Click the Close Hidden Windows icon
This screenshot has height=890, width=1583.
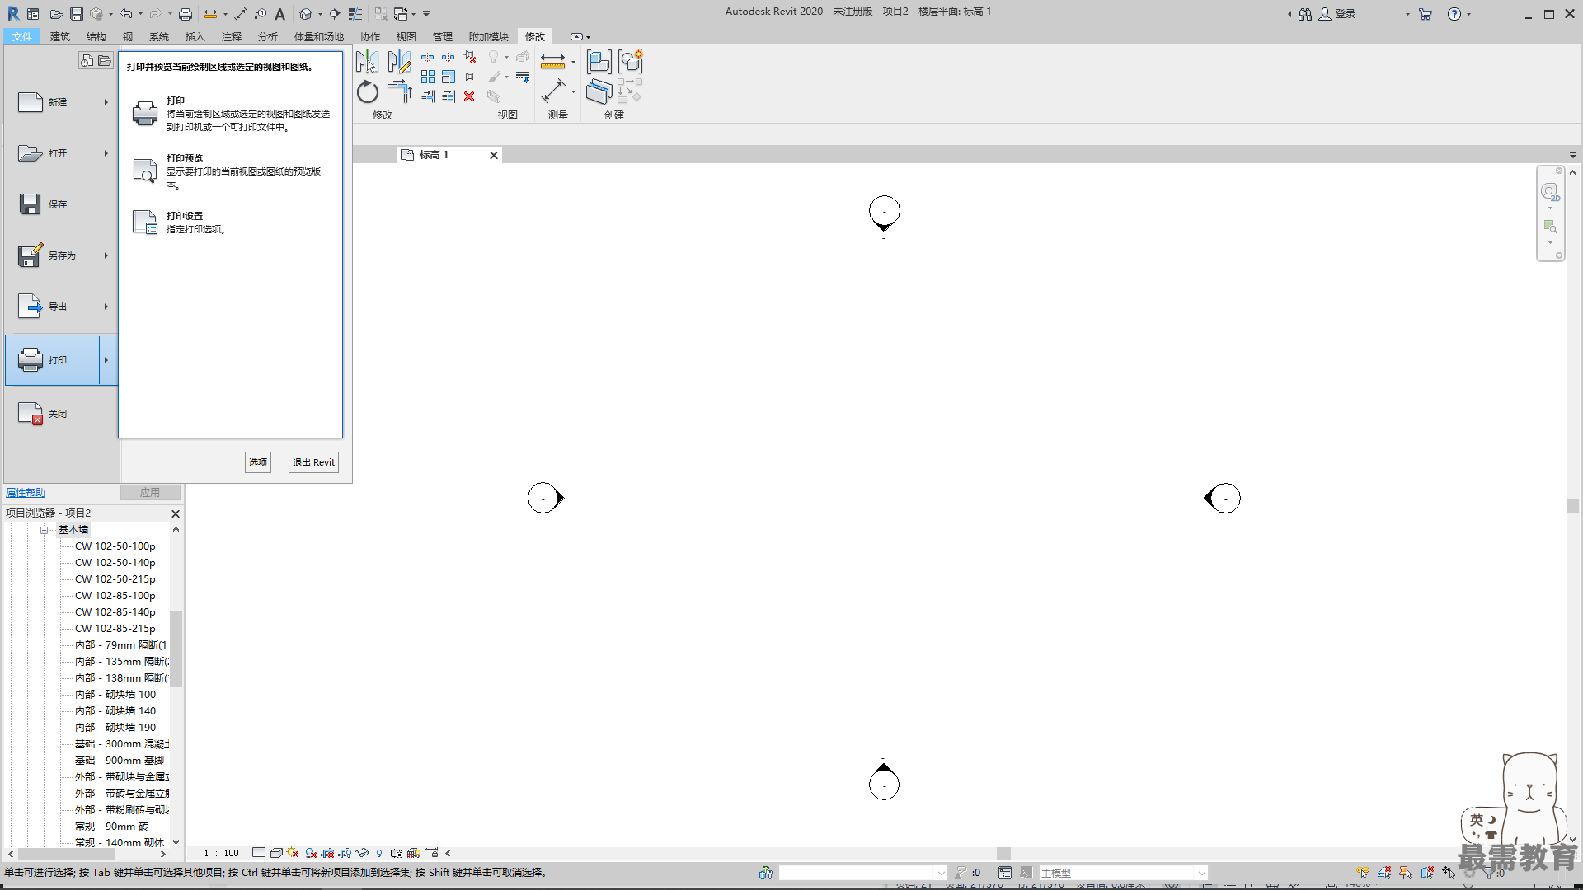coord(380,13)
